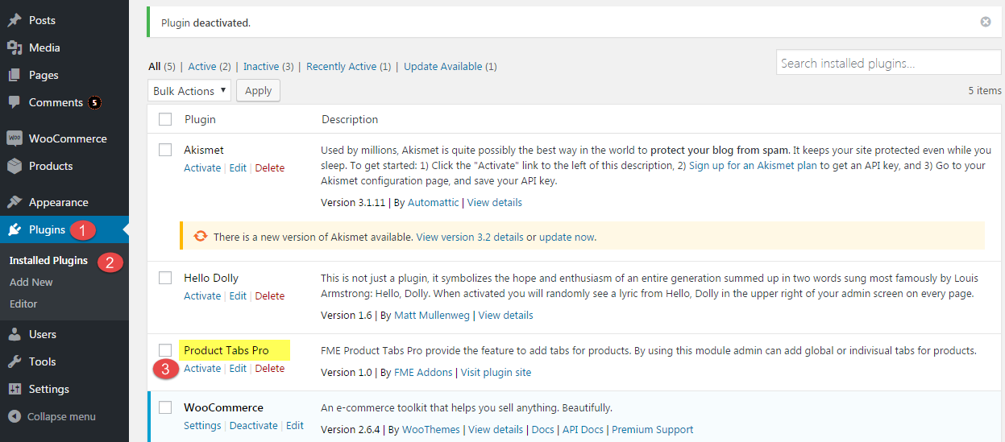Delete the Hello Dolly plugin
The image size is (1005, 442).
(270, 295)
